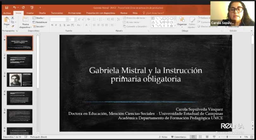This screenshot has width=256, height=140.
Task: Click the Pegar clipboard icon
Action: [x=7, y=21]
